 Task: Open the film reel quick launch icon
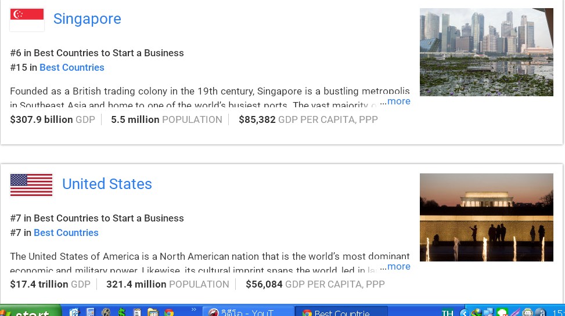coord(106,313)
